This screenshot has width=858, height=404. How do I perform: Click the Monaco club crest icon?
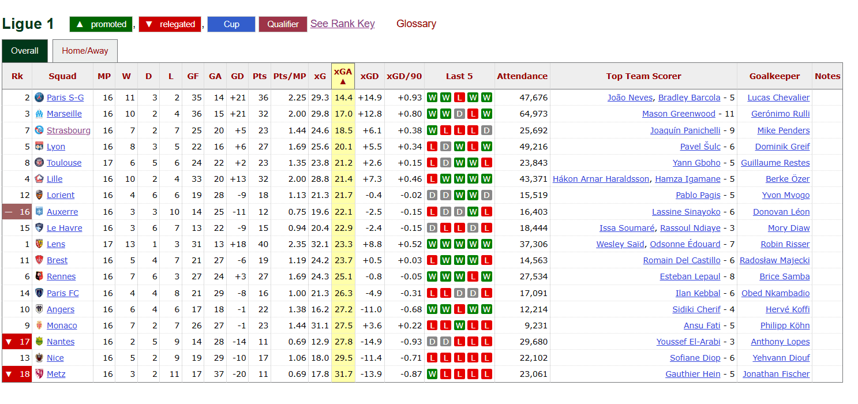tap(39, 326)
